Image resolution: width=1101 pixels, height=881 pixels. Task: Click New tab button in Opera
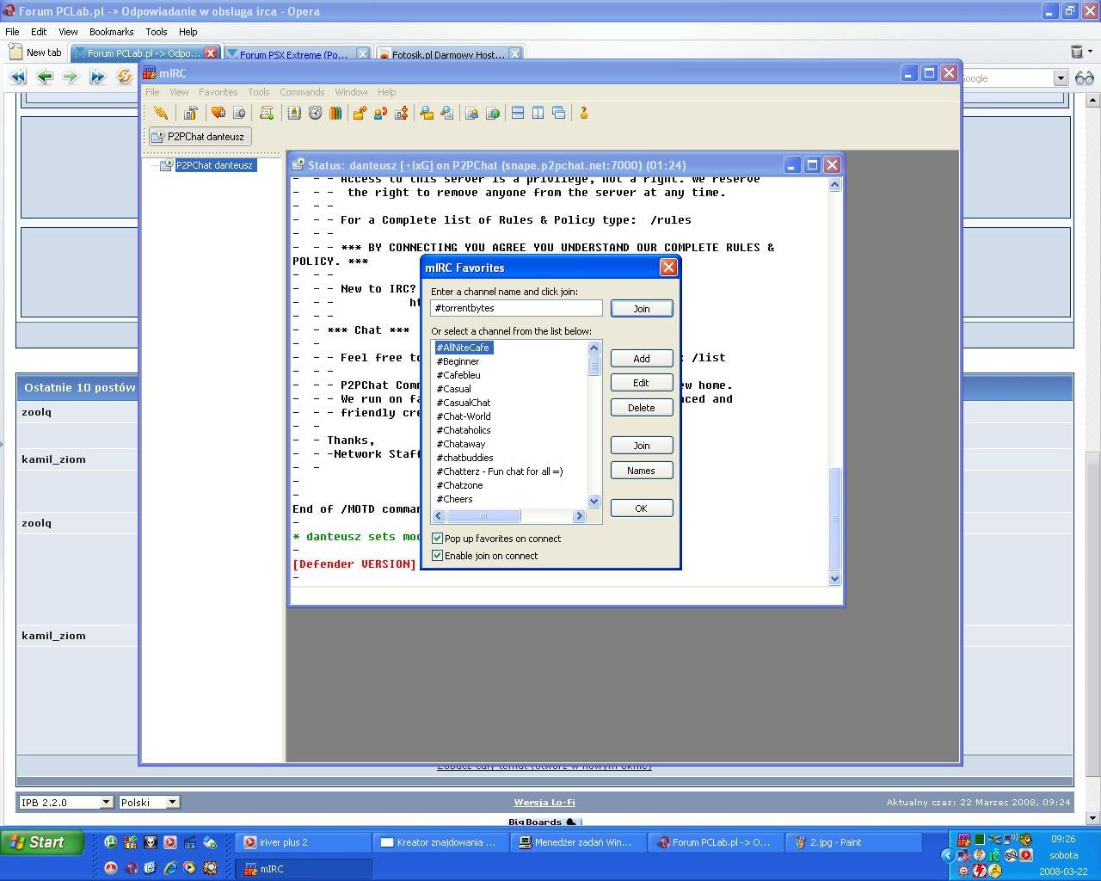35,52
